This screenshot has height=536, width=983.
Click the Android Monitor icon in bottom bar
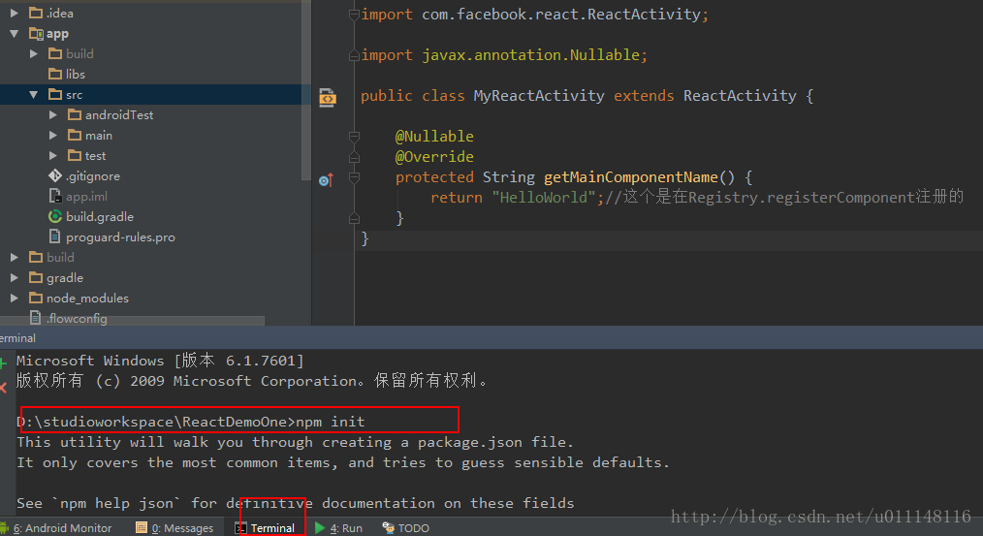[5, 528]
